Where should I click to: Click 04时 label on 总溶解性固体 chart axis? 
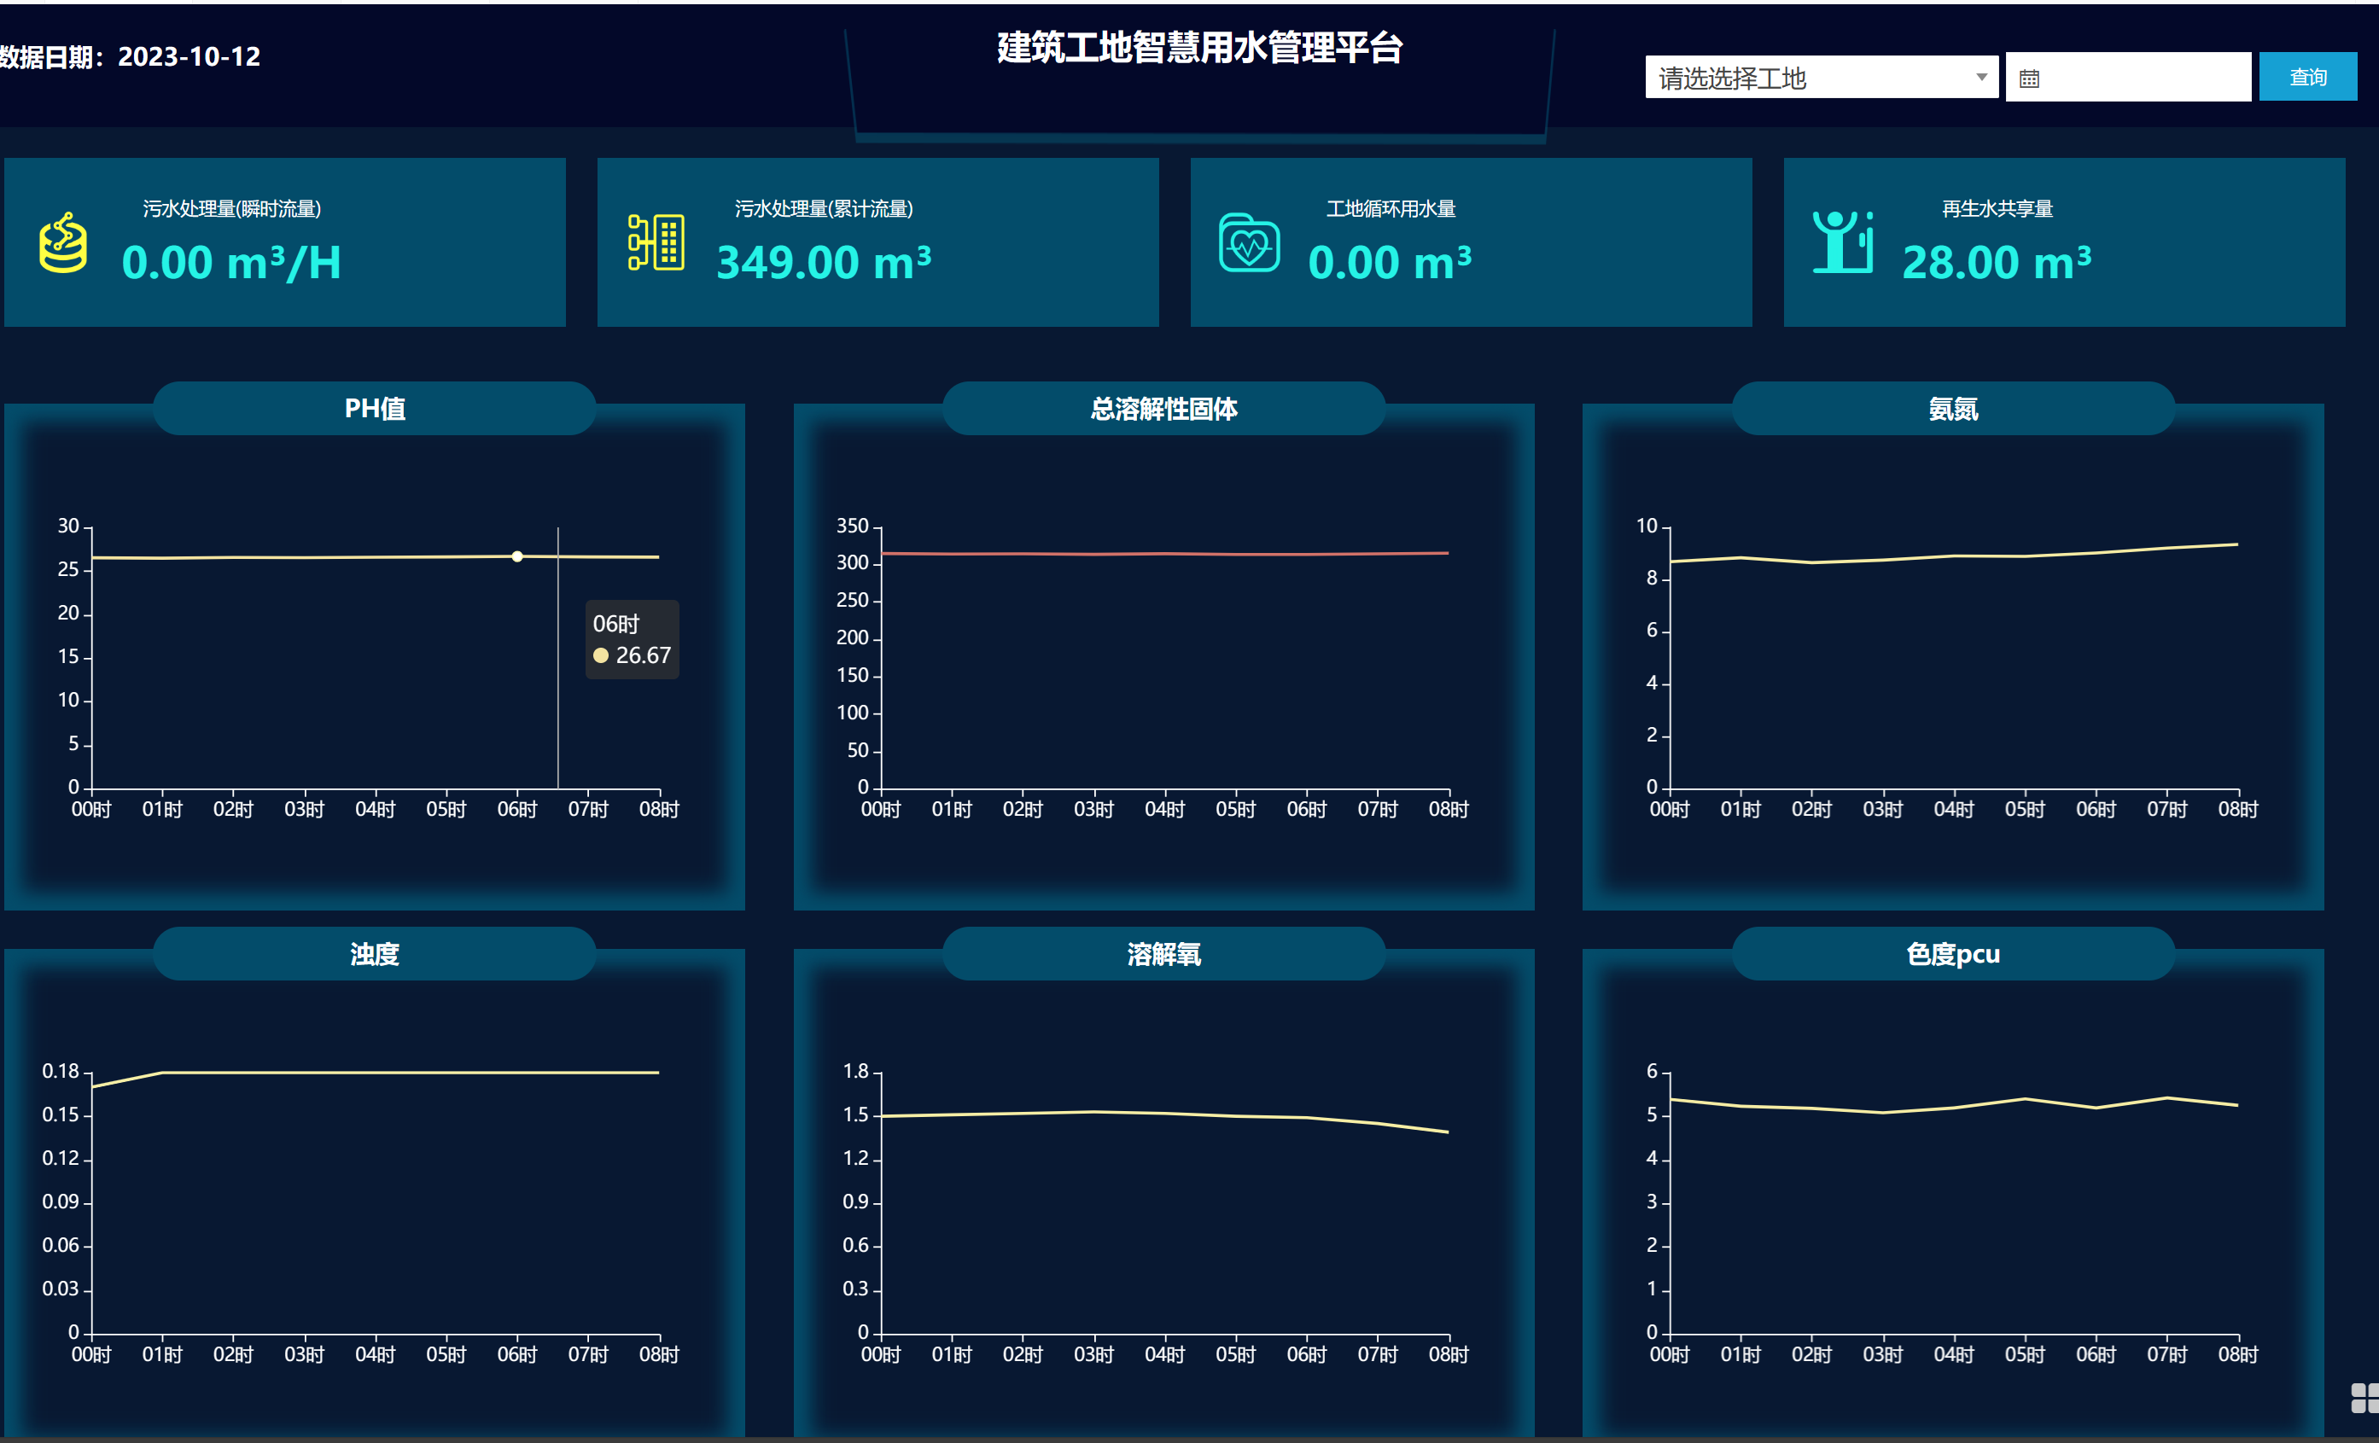(x=1164, y=809)
